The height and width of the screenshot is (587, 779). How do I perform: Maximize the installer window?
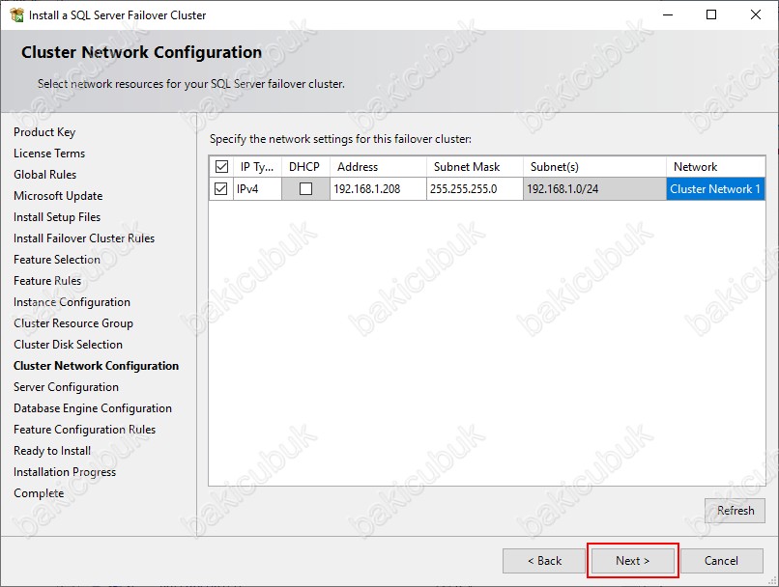(711, 15)
